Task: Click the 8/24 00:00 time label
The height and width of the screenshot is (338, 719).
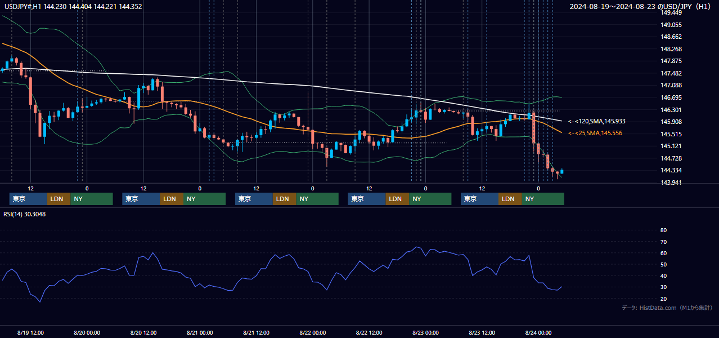Action: pos(538,332)
